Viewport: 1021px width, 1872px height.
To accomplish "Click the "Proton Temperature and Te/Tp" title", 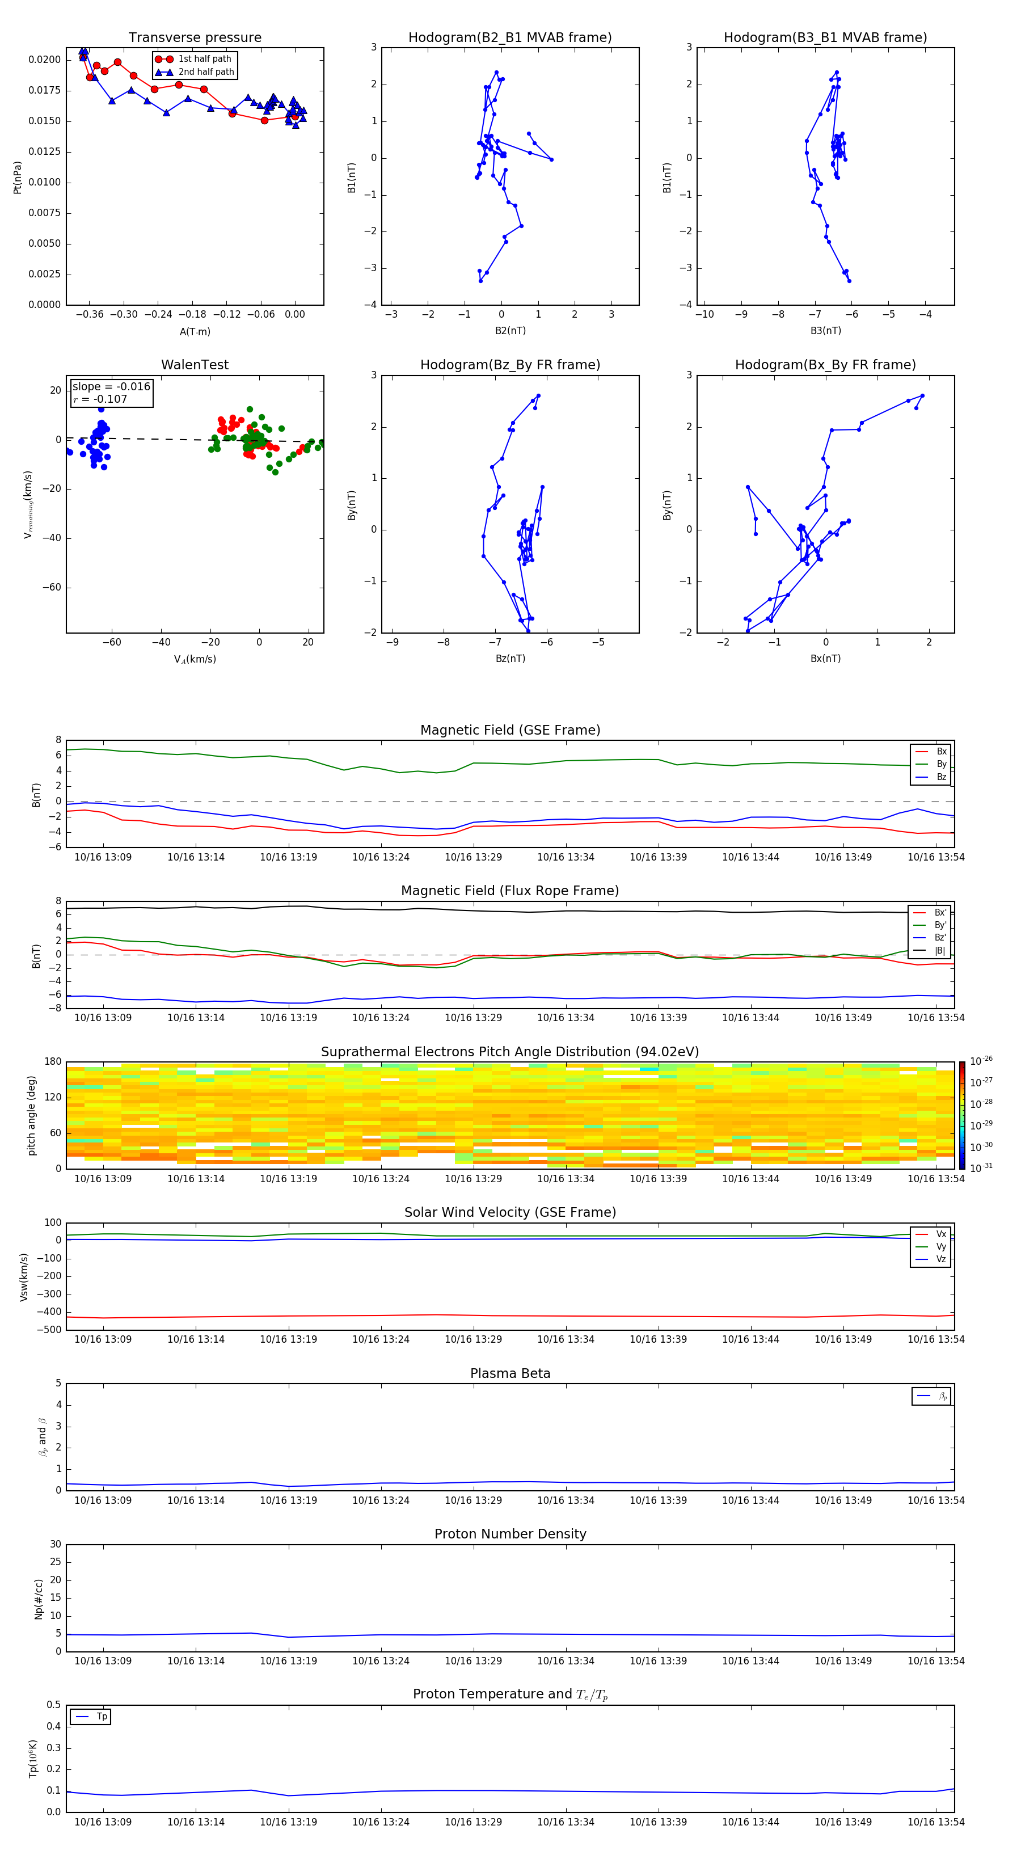I will point(510,1694).
